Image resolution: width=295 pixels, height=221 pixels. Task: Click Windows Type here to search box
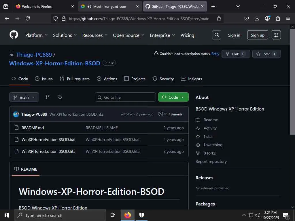[x=60, y=215]
